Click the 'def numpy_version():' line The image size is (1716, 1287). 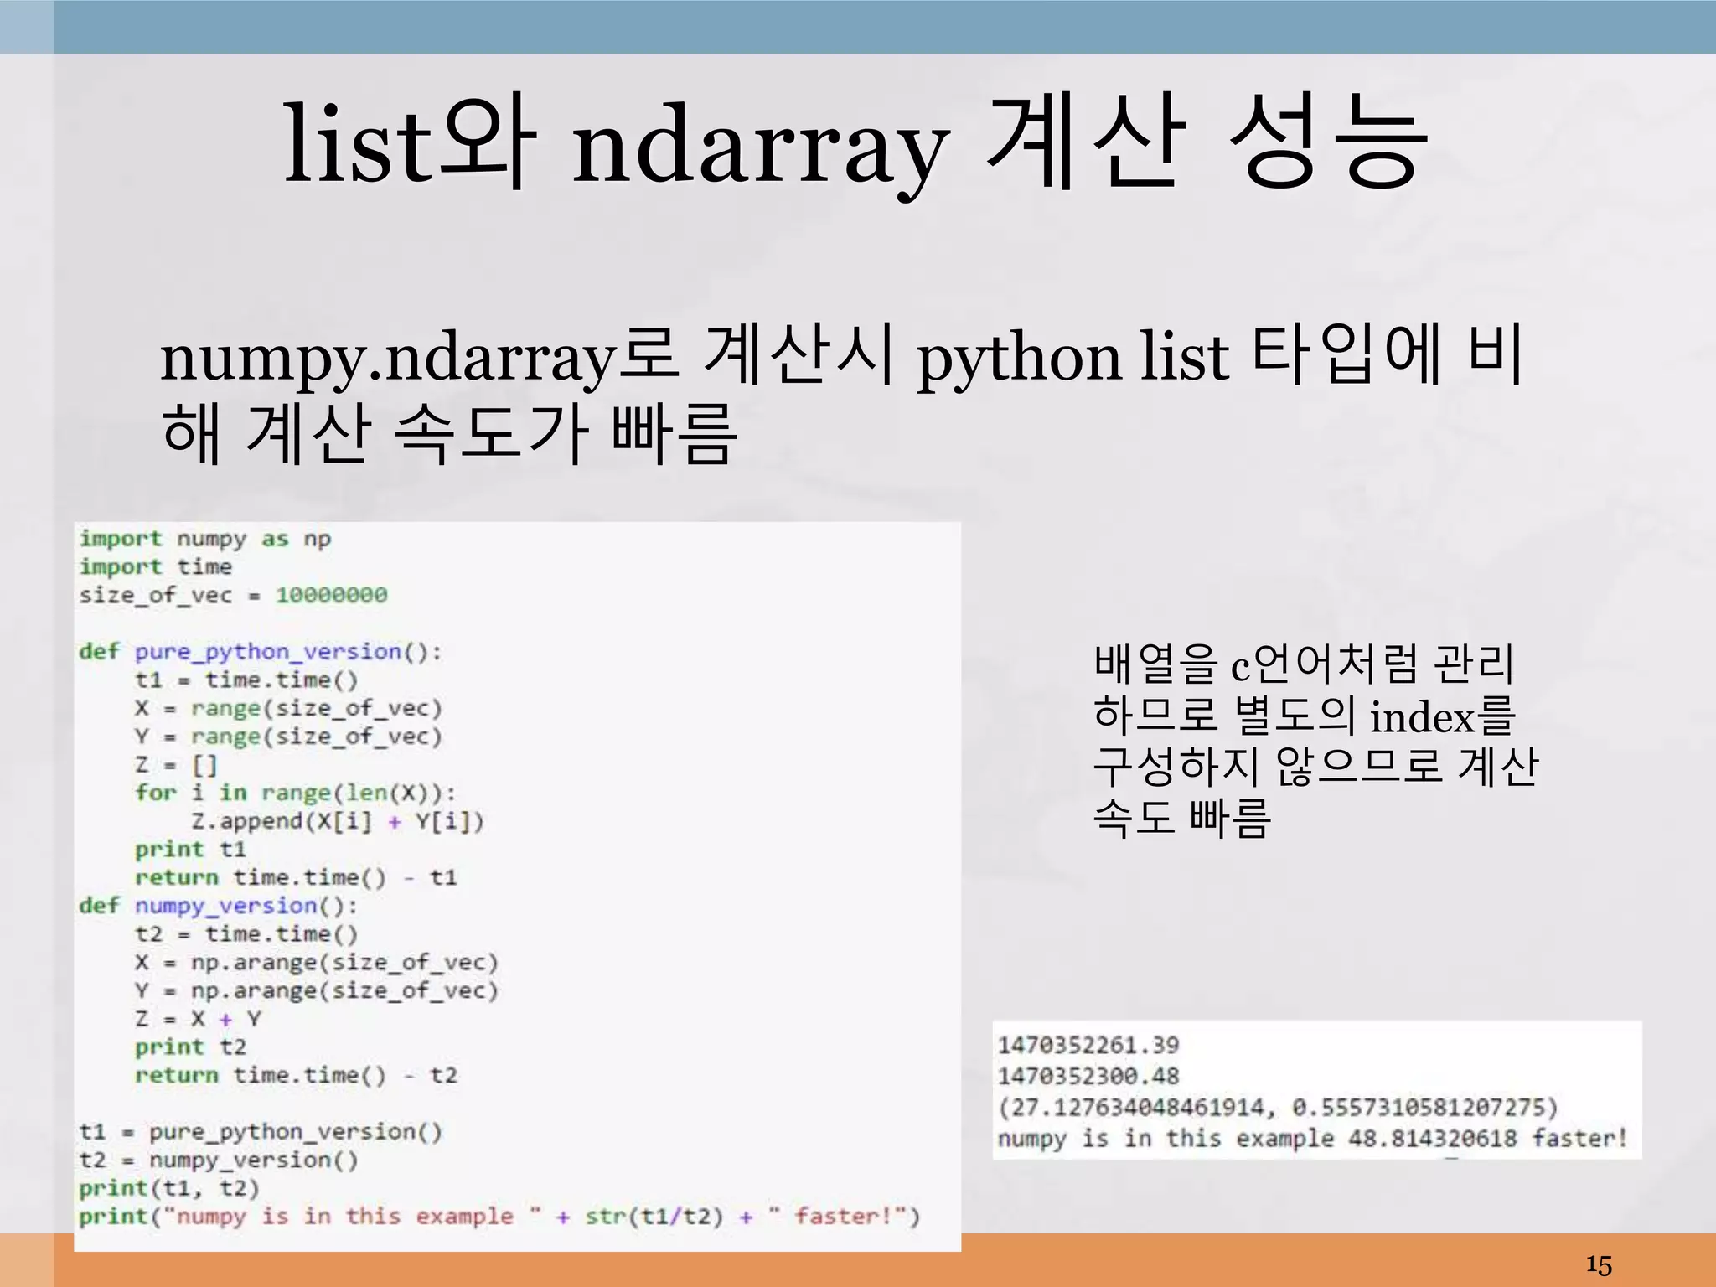click(218, 906)
